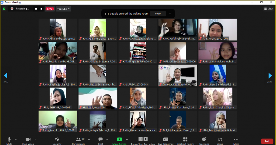The width and height of the screenshot is (276, 145).
Task: Select RMIK_Revanza Maulana video tile
Action: [138, 121]
